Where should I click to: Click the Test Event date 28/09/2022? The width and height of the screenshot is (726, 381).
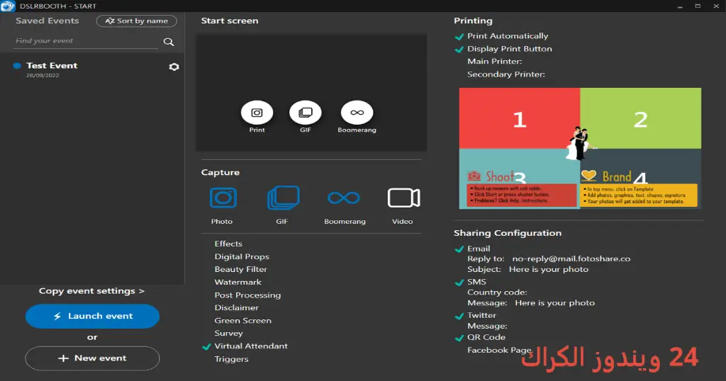coord(43,75)
